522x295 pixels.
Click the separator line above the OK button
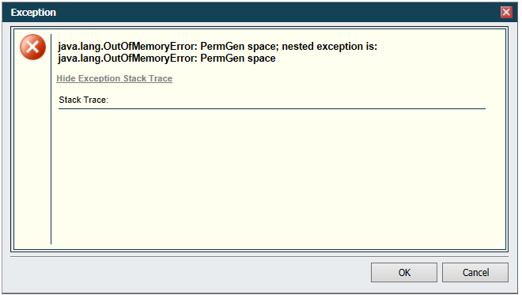coord(259,257)
